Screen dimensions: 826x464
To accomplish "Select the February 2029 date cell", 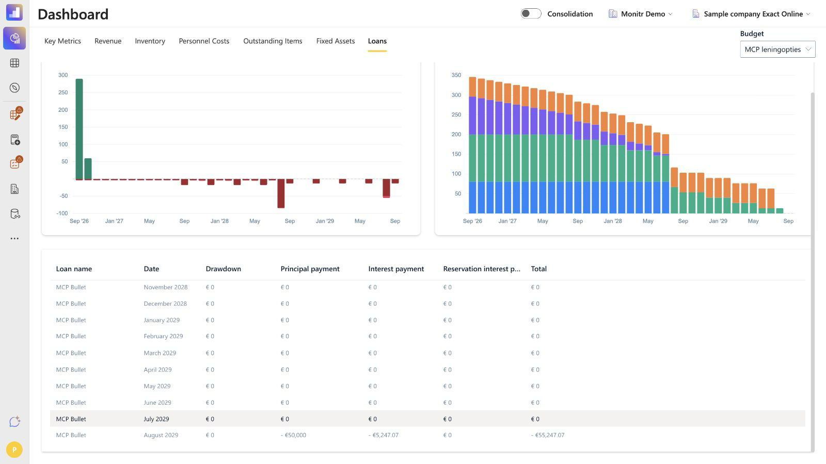I will coord(163,336).
